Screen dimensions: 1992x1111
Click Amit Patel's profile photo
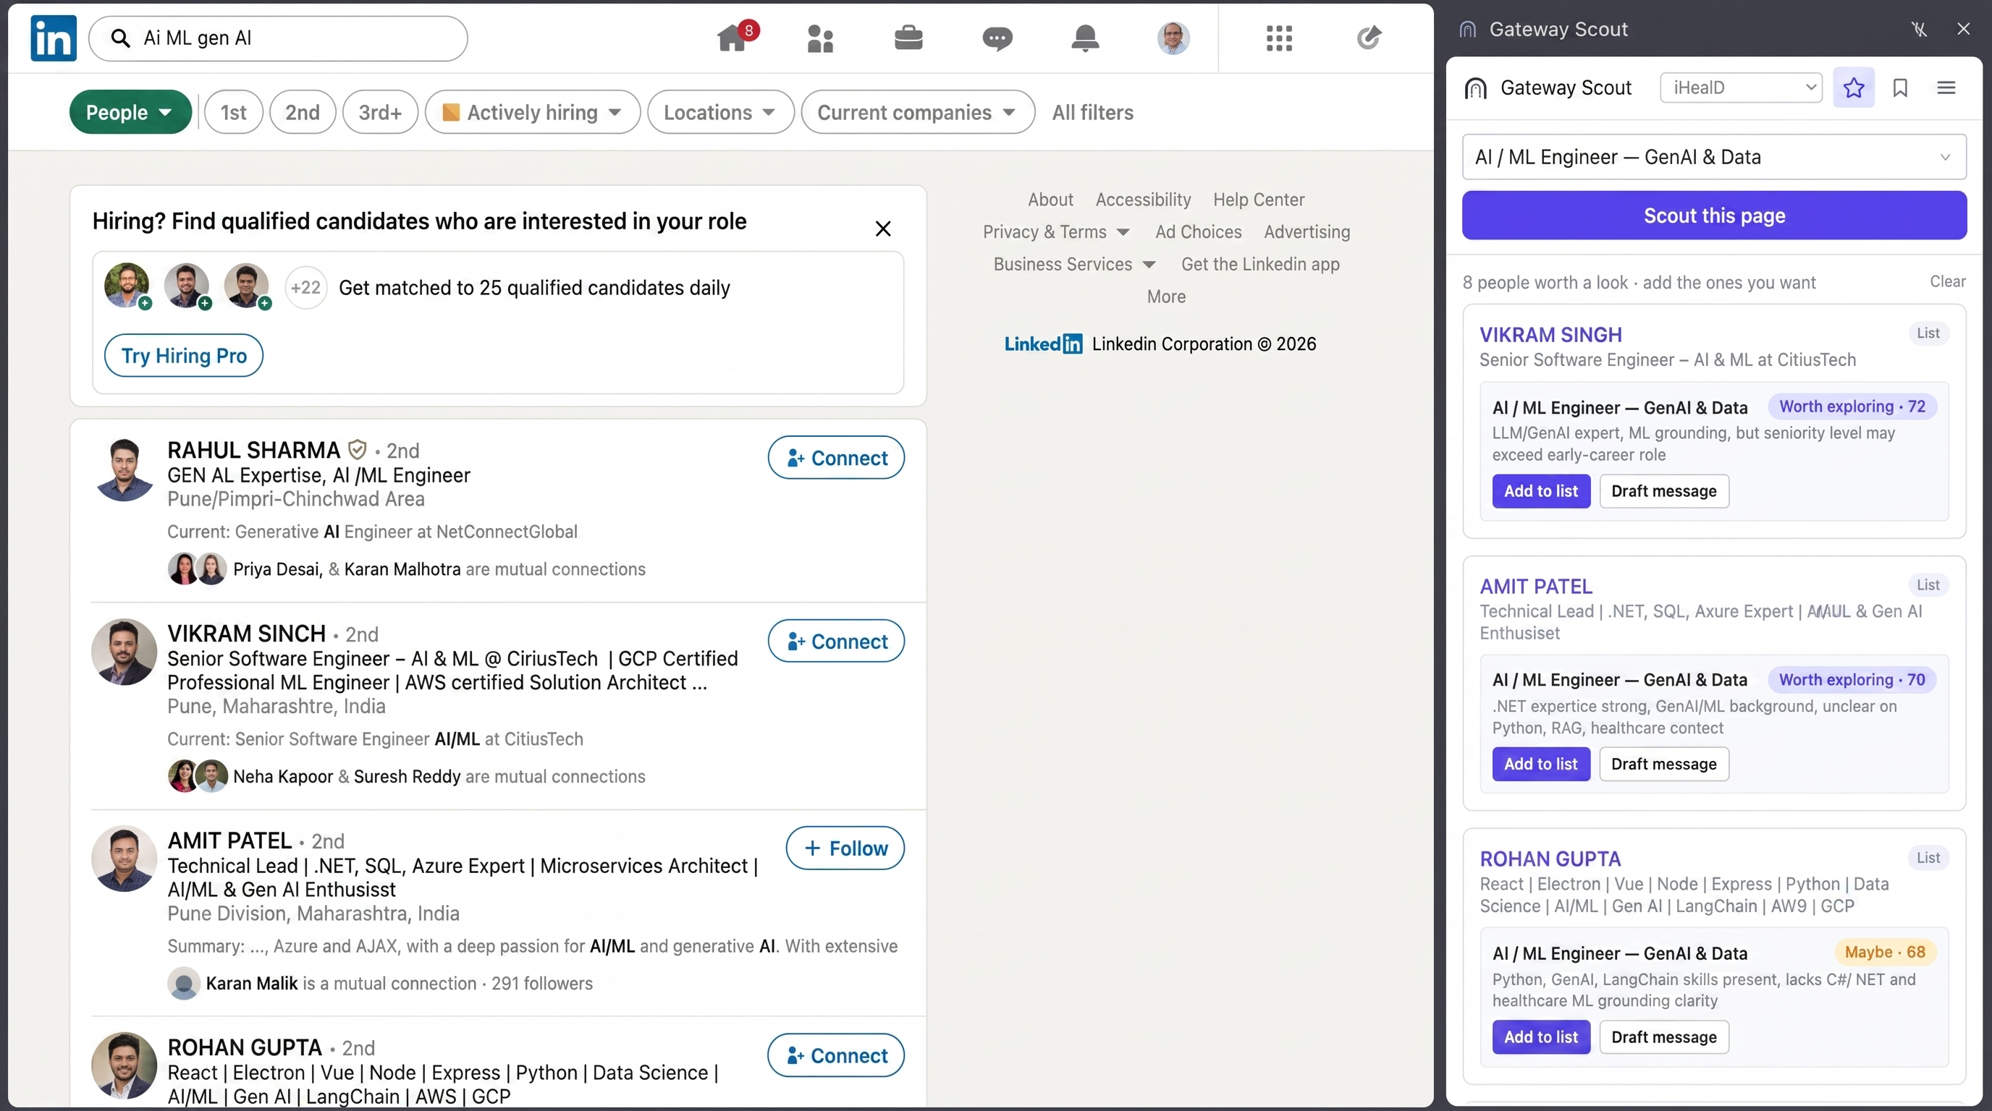point(124,859)
